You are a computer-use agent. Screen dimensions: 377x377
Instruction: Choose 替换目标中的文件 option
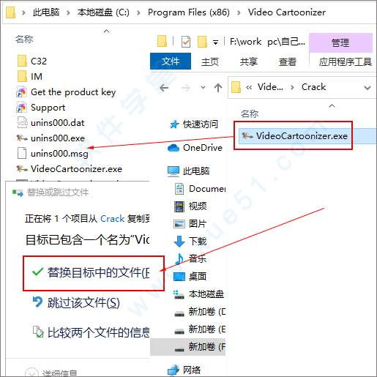(94, 273)
